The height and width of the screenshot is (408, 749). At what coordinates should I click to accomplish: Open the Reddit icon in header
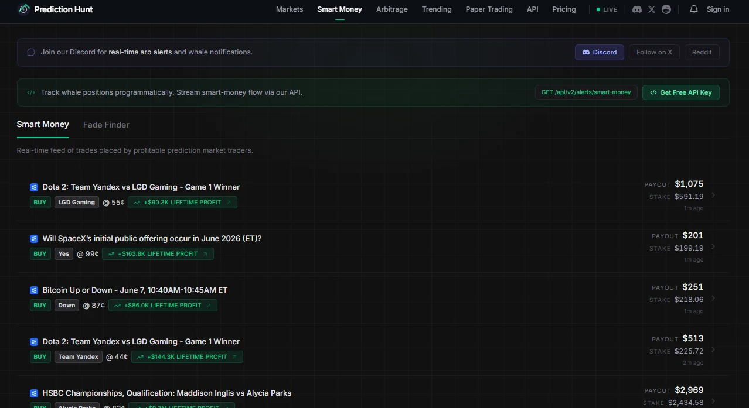666,9
